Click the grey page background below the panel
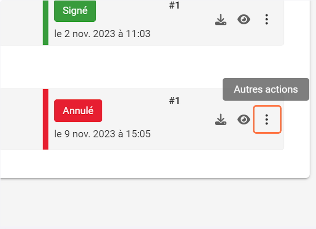316x229 pixels. [x=153, y=204]
